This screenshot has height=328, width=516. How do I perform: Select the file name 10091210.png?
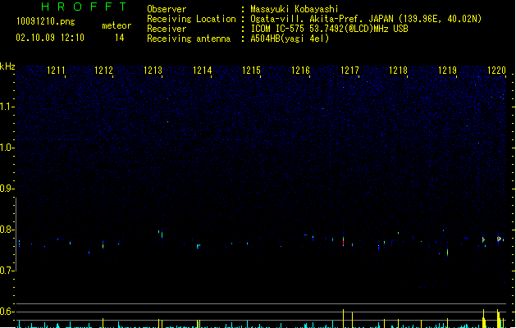[46, 21]
